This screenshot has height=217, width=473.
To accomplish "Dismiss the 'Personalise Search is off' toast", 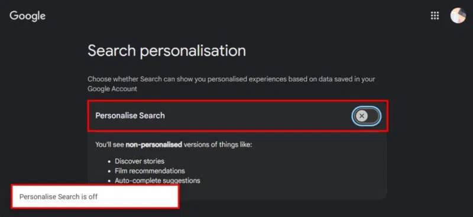I will (x=95, y=197).
